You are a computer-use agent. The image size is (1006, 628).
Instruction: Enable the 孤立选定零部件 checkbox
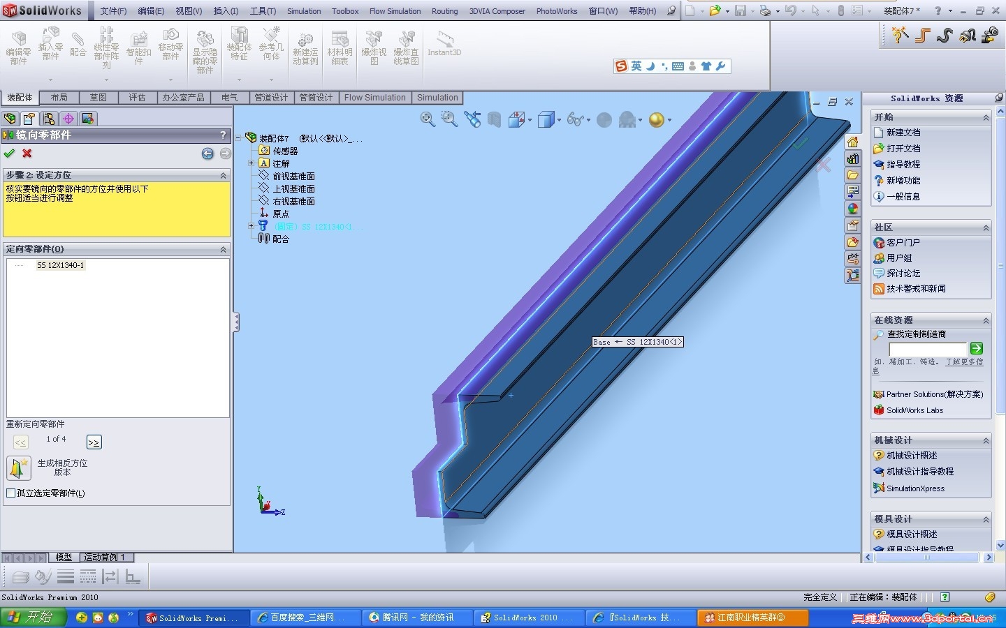pos(10,493)
